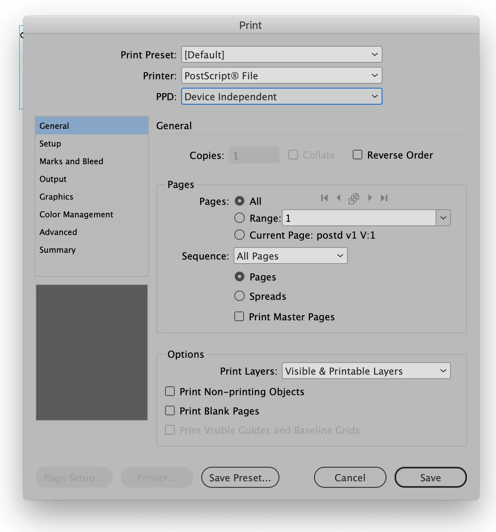Select the All pages radio button
Viewport: 496px width, 532px height.
tap(240, 201)
